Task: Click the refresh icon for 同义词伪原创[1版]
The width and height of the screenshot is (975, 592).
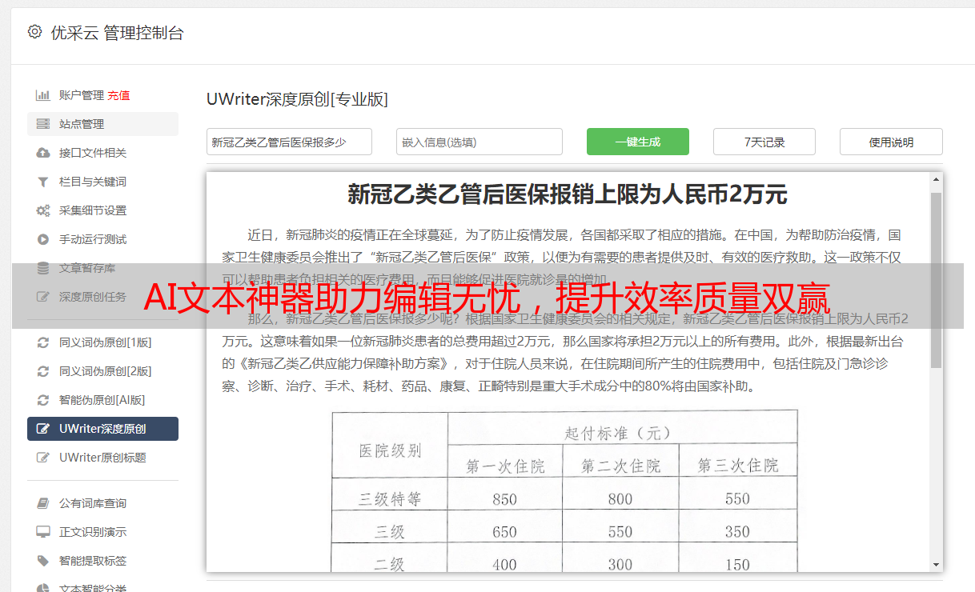Action: [43, 342]
